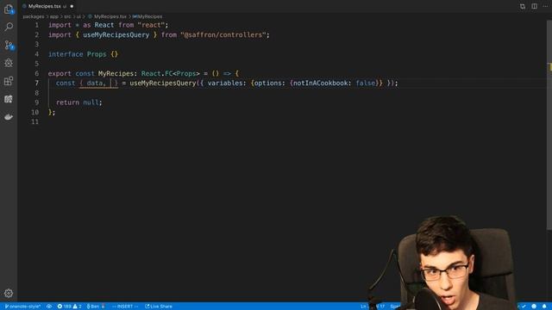Click the feedback smiley in status bar
This screenshot has width=552, height=310.
pos(534,307)
